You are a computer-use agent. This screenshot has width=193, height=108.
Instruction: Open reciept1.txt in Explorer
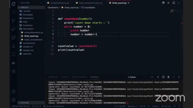(28, 50)
